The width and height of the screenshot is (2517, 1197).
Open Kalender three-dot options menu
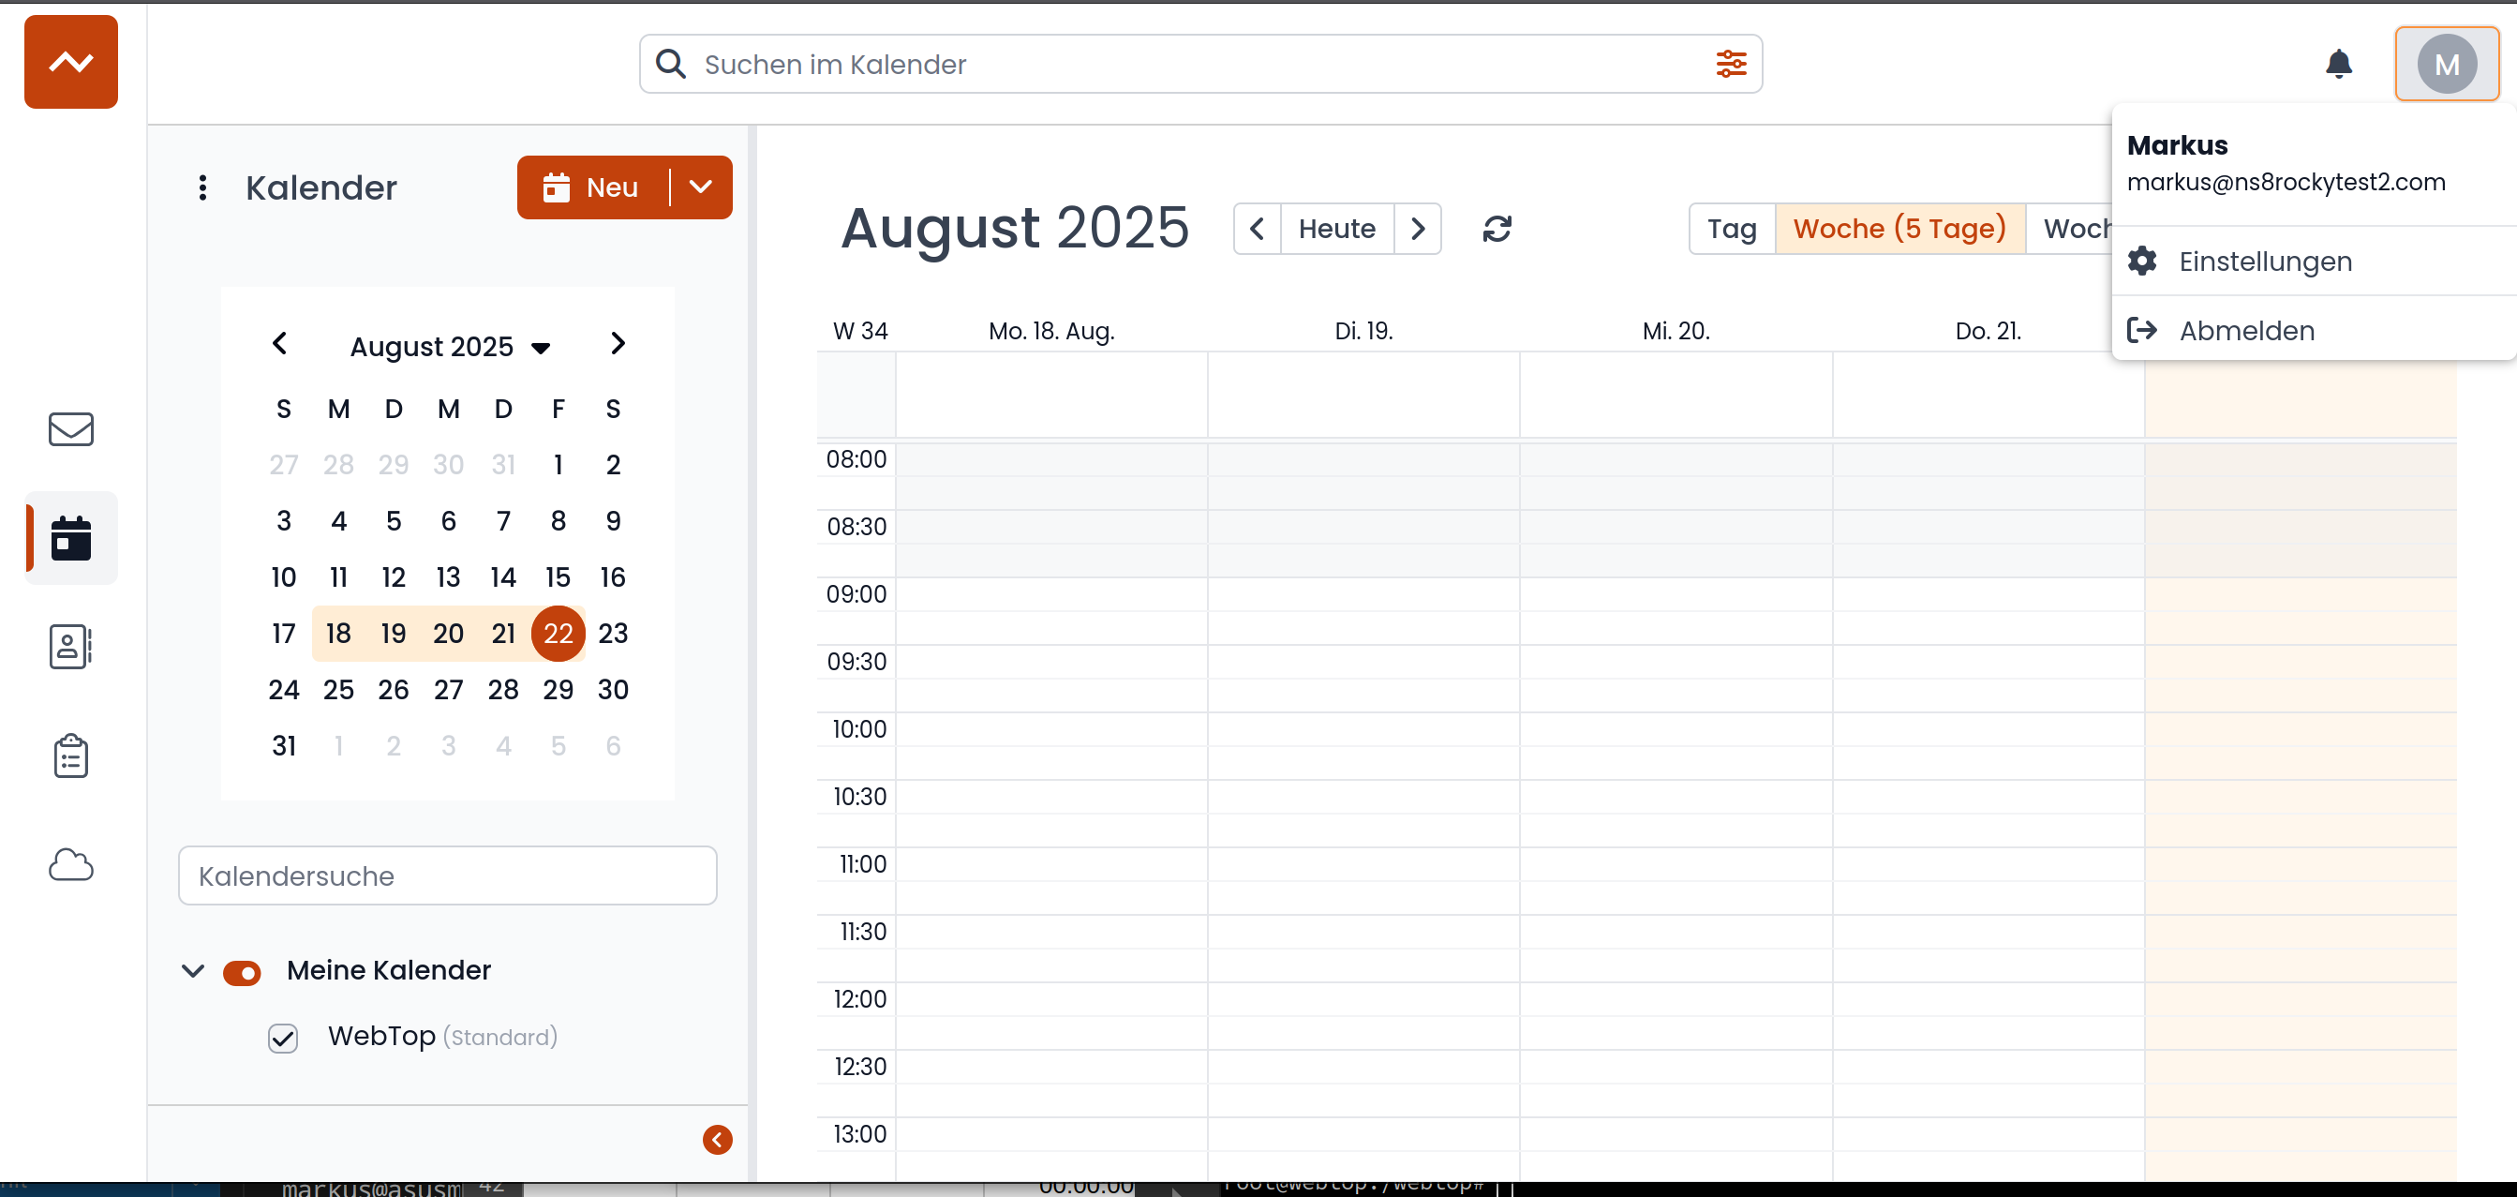coord(202,187)
